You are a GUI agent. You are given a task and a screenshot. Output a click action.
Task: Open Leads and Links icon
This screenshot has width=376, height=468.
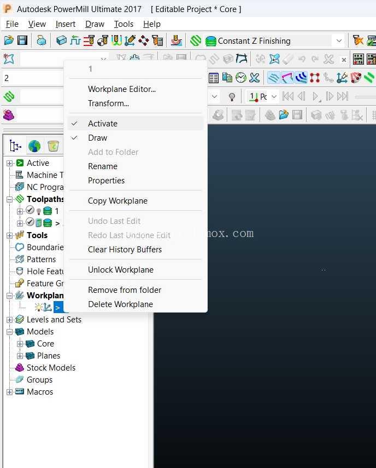pyautogui.click(x=116, y=41)
